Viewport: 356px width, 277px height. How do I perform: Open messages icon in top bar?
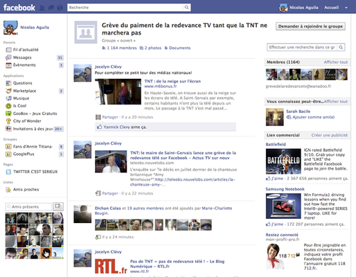(x=51, y=8)
